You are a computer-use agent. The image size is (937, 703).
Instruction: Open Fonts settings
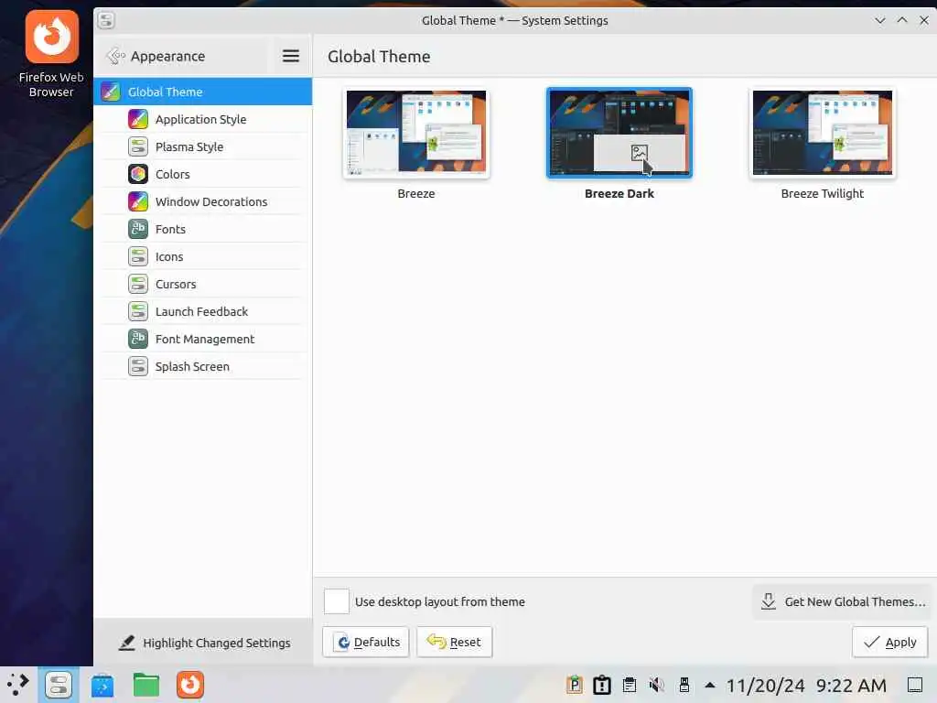click(202, 230)
